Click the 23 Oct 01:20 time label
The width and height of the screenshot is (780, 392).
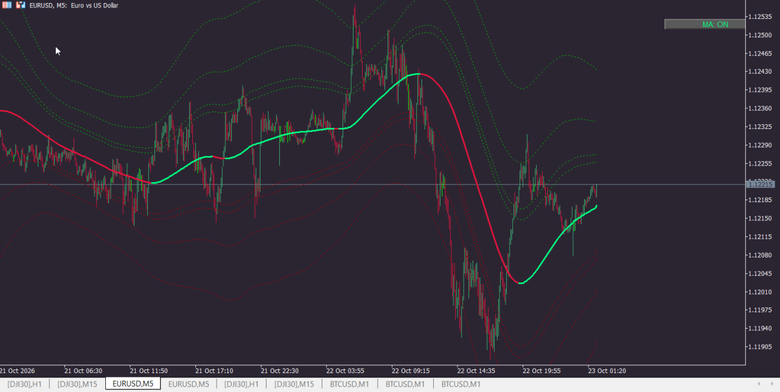tap(607, 370)
